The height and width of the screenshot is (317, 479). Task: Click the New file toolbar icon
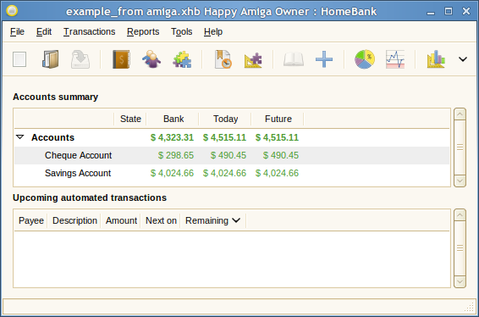19,59
